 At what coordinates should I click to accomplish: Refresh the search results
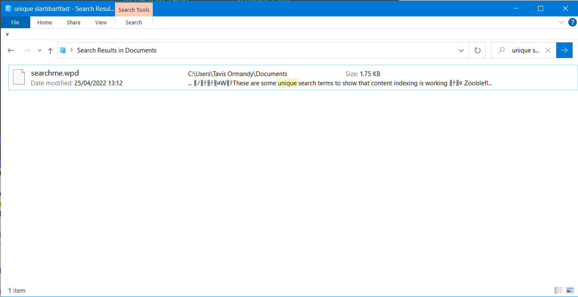pyautogui.click(x=477, y=50)
